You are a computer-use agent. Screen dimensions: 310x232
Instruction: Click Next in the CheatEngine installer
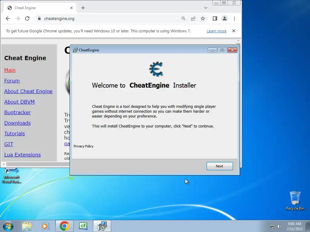[x=219, y=166]
